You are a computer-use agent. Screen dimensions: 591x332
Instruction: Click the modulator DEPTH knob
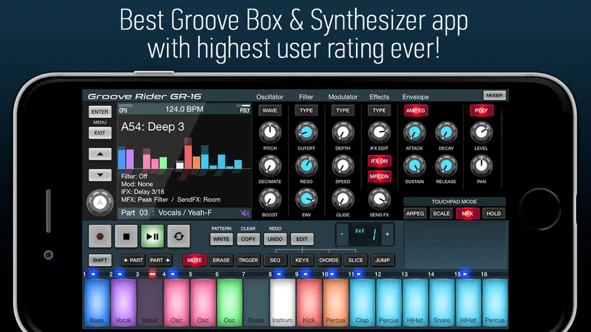(x=343, y=132)
